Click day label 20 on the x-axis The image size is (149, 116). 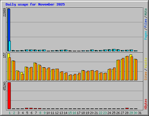click(x=92, y=113)
